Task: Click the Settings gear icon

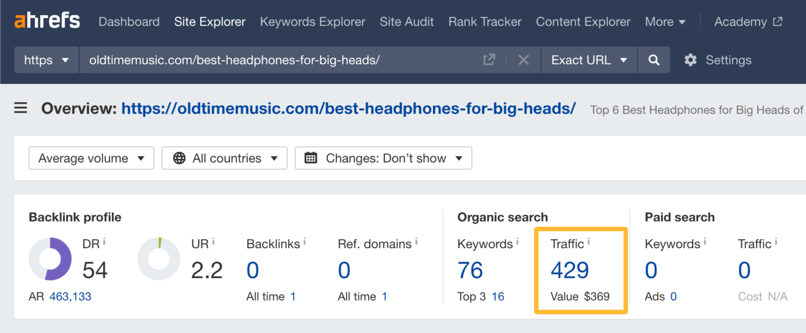Action: [691, 60]
